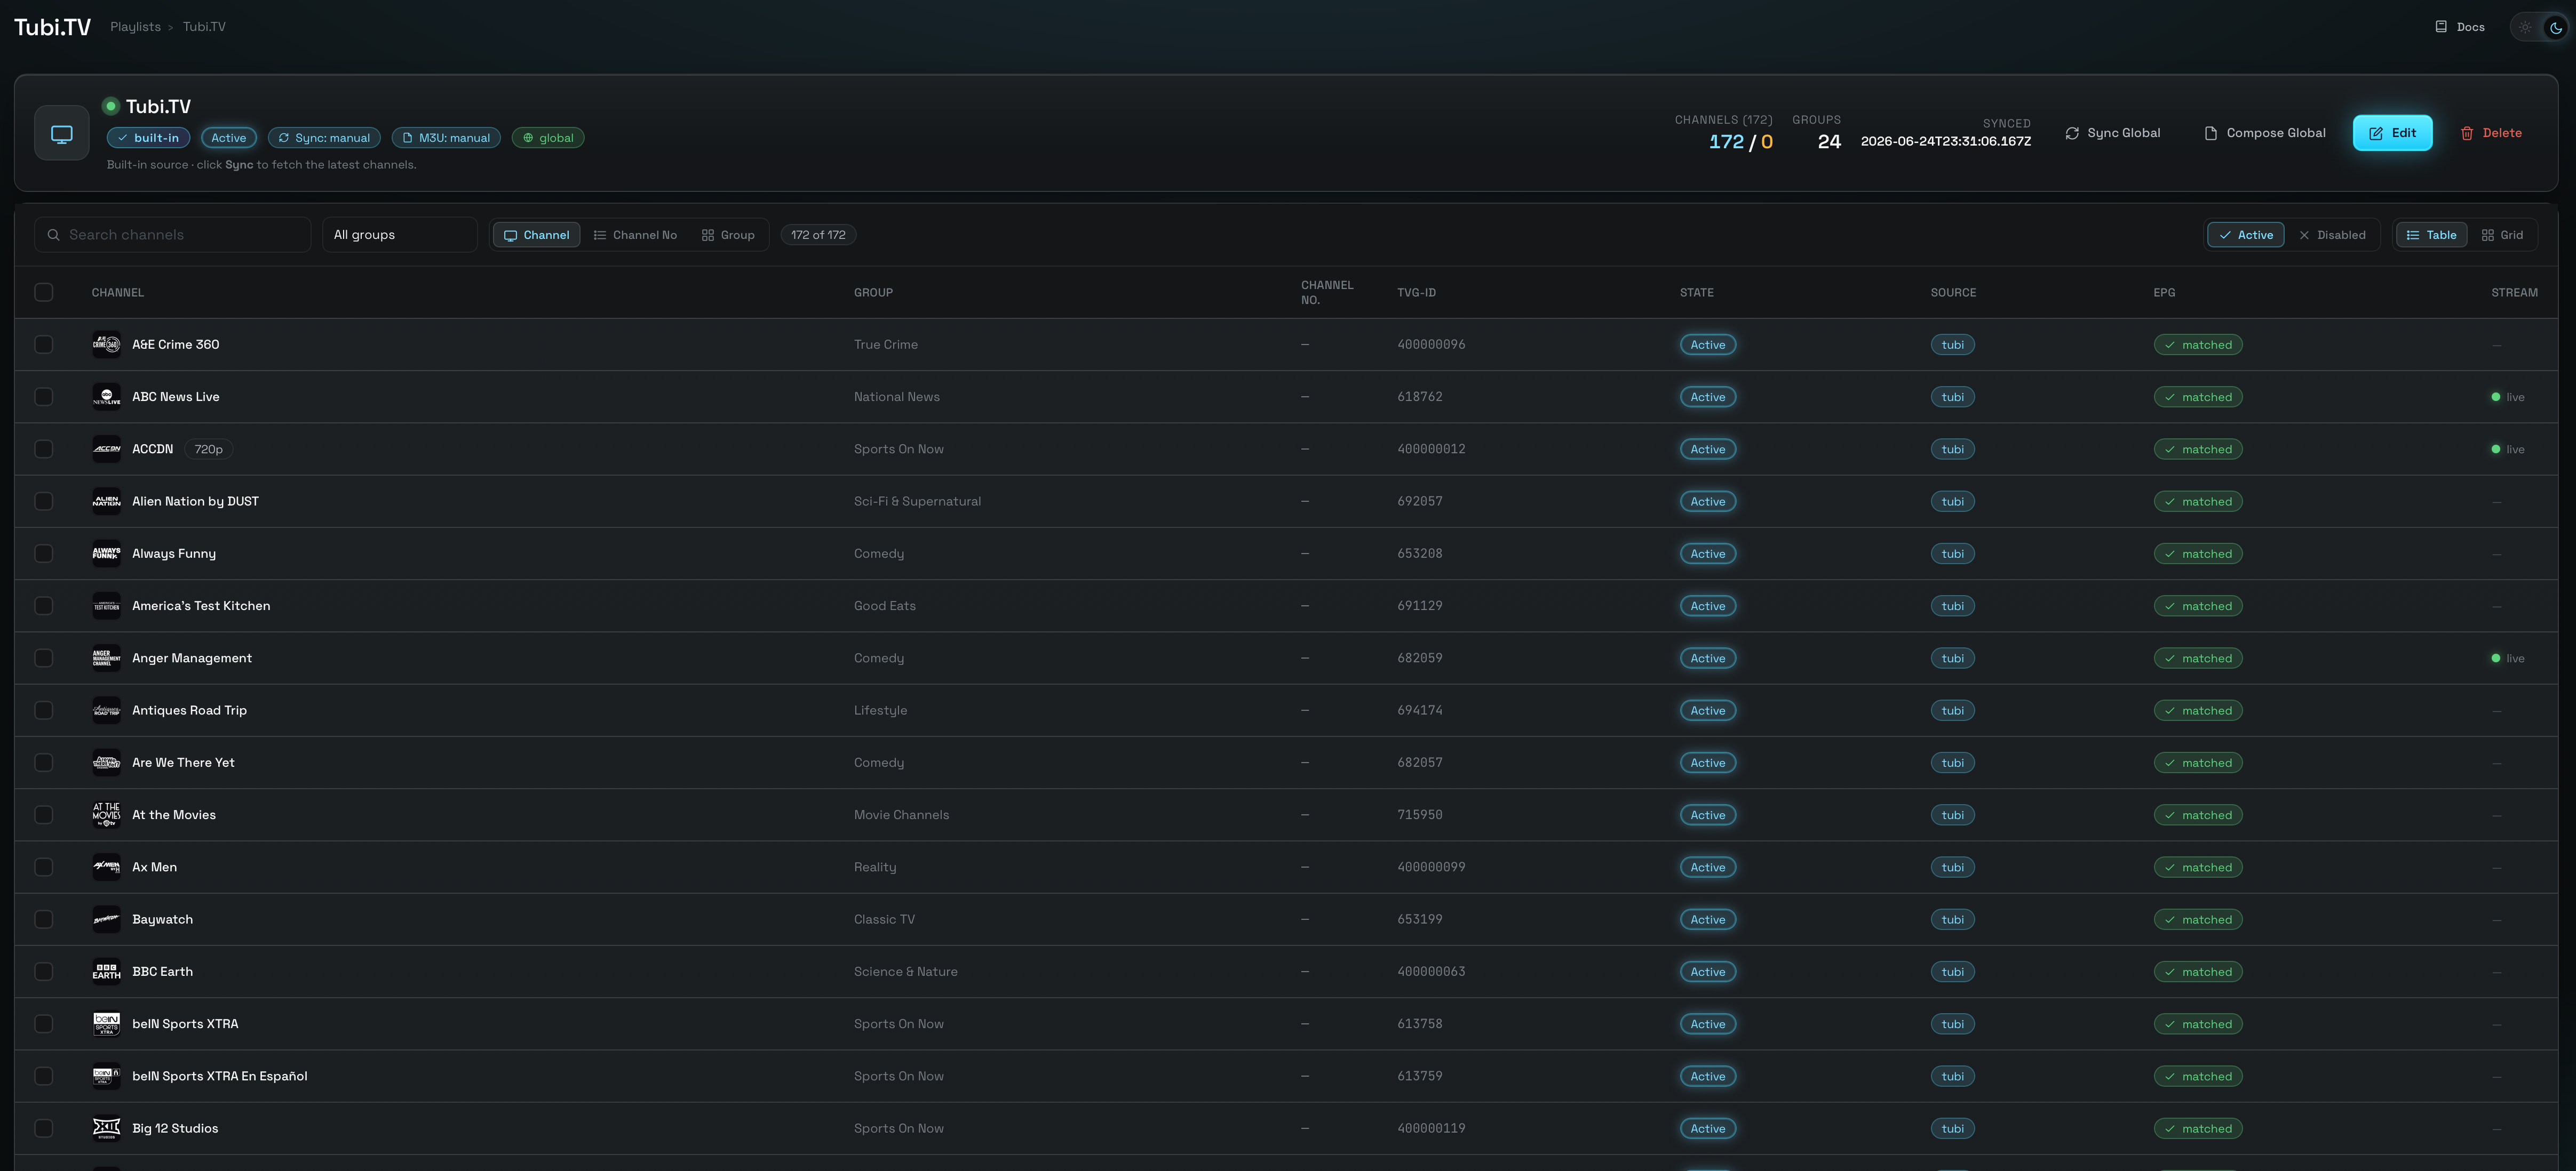
Task: Check the ABC News Live row checkbox
Action: (x=44, y=397)
